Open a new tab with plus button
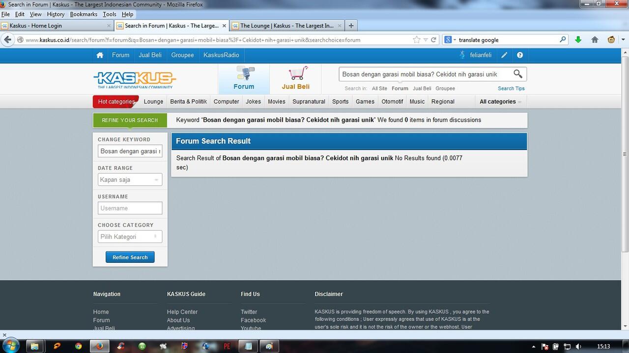629x353 pixels. pos(351,25)
